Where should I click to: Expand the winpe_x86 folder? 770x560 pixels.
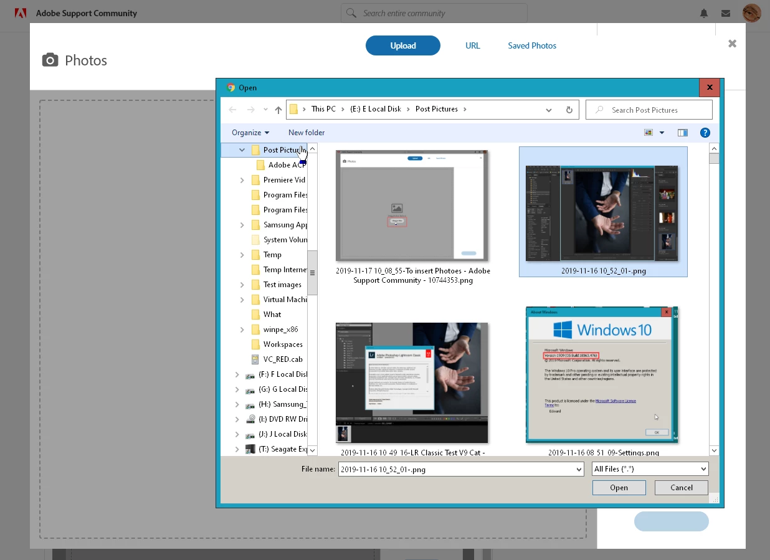click(242, 330)
